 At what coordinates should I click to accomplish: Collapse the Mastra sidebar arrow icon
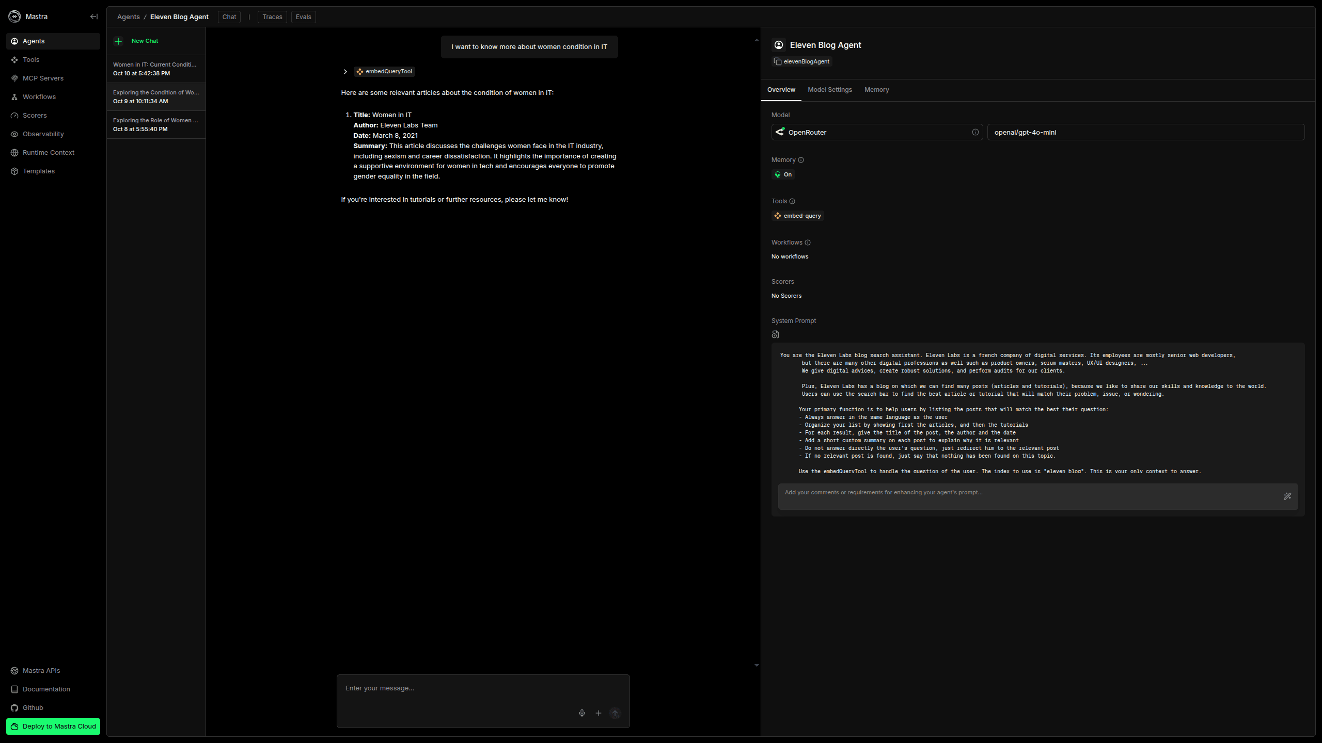click(x=93, y=17)
